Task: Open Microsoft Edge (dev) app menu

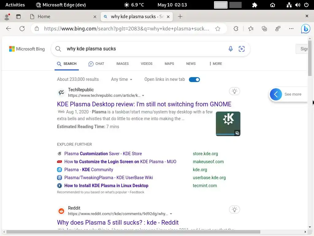Action: 61,5
